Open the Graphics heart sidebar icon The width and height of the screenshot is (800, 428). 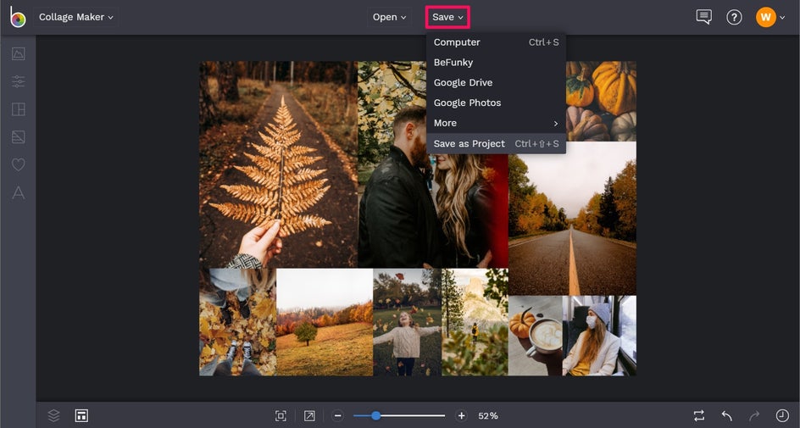point(19,164)
